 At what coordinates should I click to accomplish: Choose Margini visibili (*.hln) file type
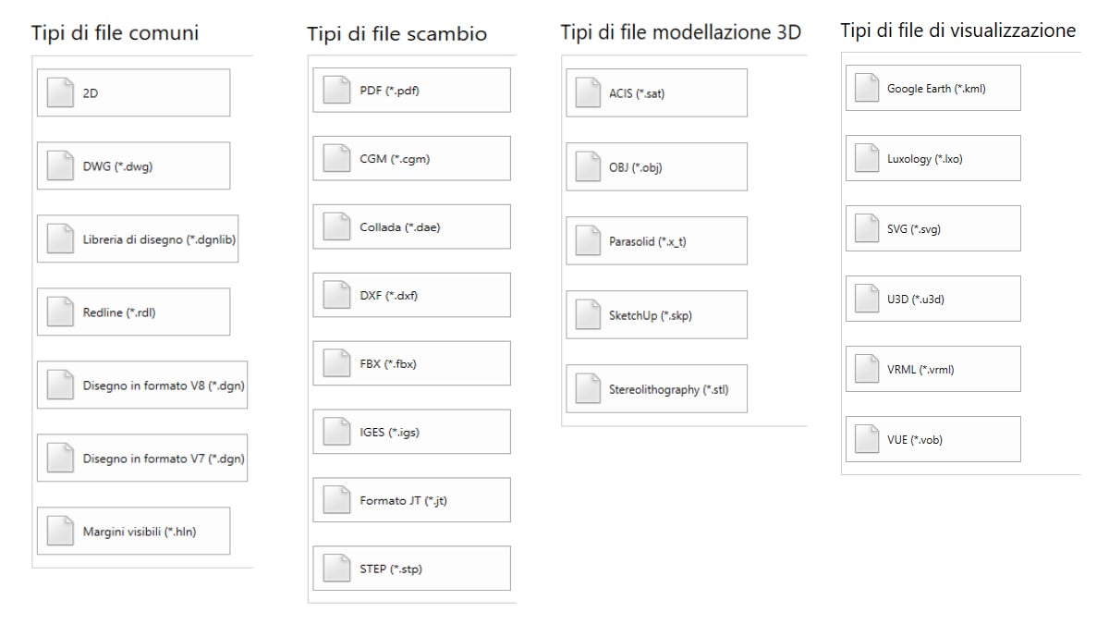click(133, 531)
